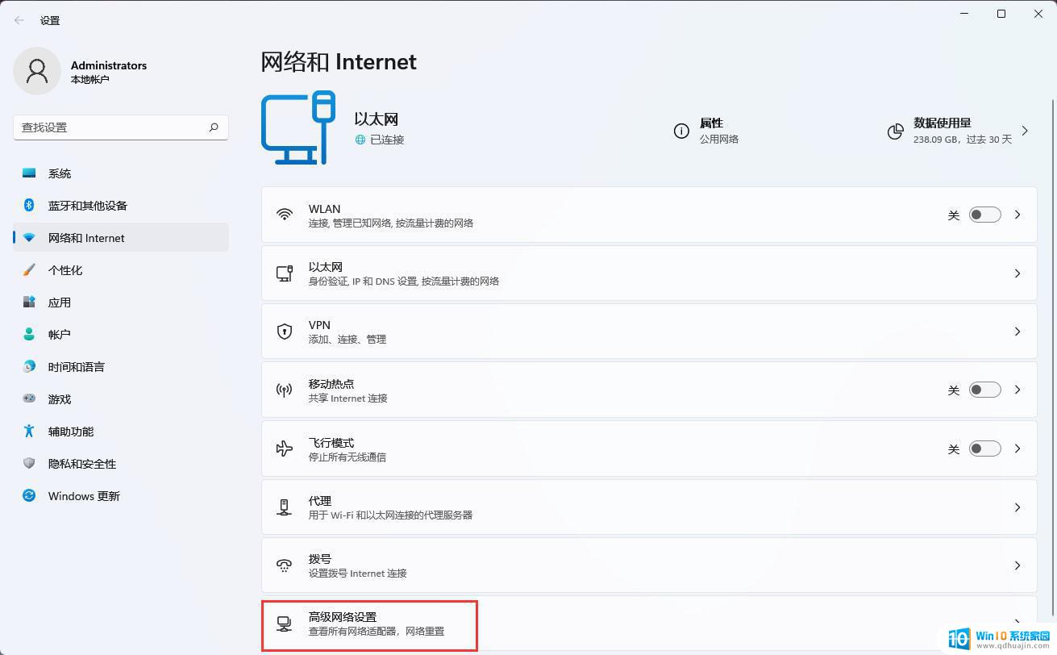The height and width of the screenshot is (655, 1057).
Task: Enable the WLAN toggle
Action: click(984, 214)
